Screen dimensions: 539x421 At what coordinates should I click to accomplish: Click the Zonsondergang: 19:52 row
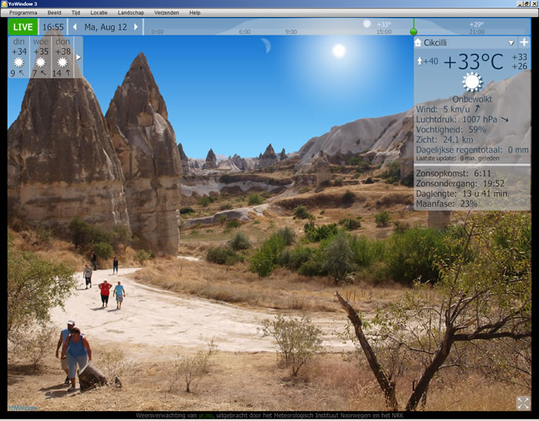460,184
